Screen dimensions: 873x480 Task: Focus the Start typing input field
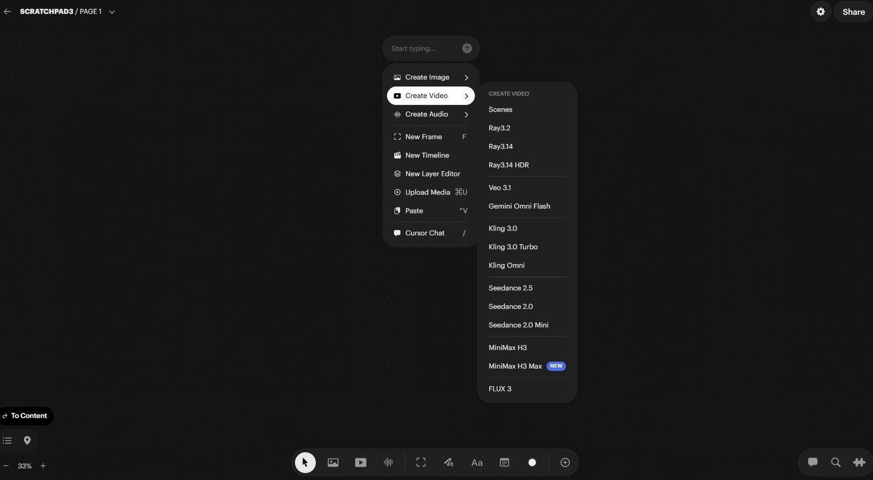point(424,48)
